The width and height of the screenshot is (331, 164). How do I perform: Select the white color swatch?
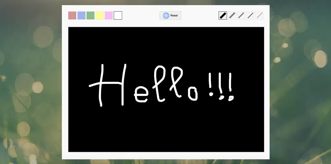[x=118, y=15]
